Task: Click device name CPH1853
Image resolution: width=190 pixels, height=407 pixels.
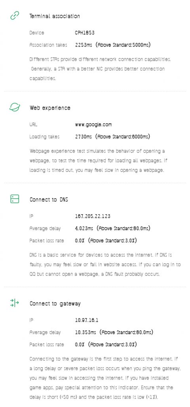Action: tap(85, 33)
